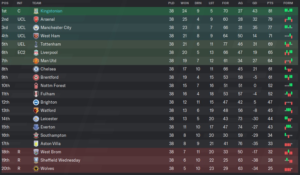Open the Sheffield Wednesday team link

pyautogui.click(x=60, y=160)
